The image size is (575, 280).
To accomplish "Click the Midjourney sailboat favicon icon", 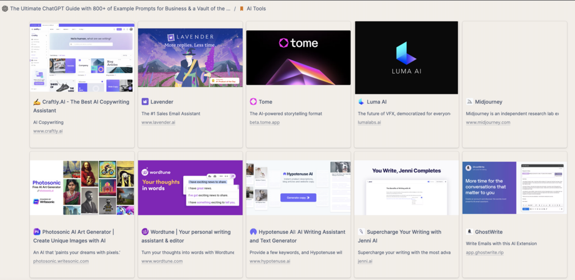I will click(469, 102).
